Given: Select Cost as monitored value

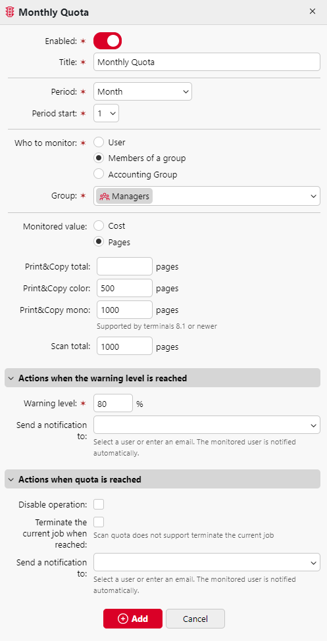Looking at the screenshot, I should coord(99,226).
